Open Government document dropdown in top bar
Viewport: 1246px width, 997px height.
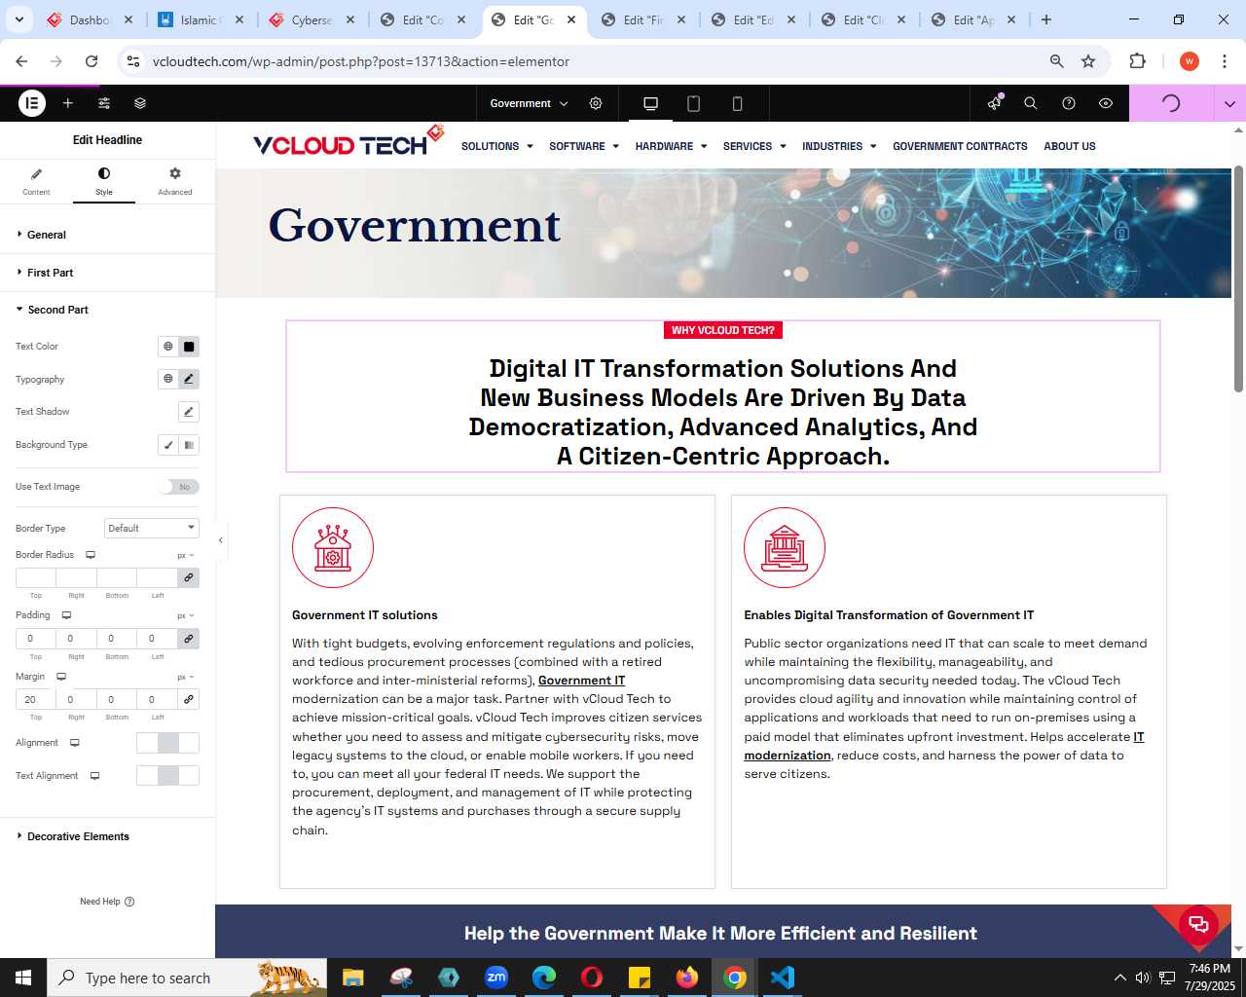(529, 103)
